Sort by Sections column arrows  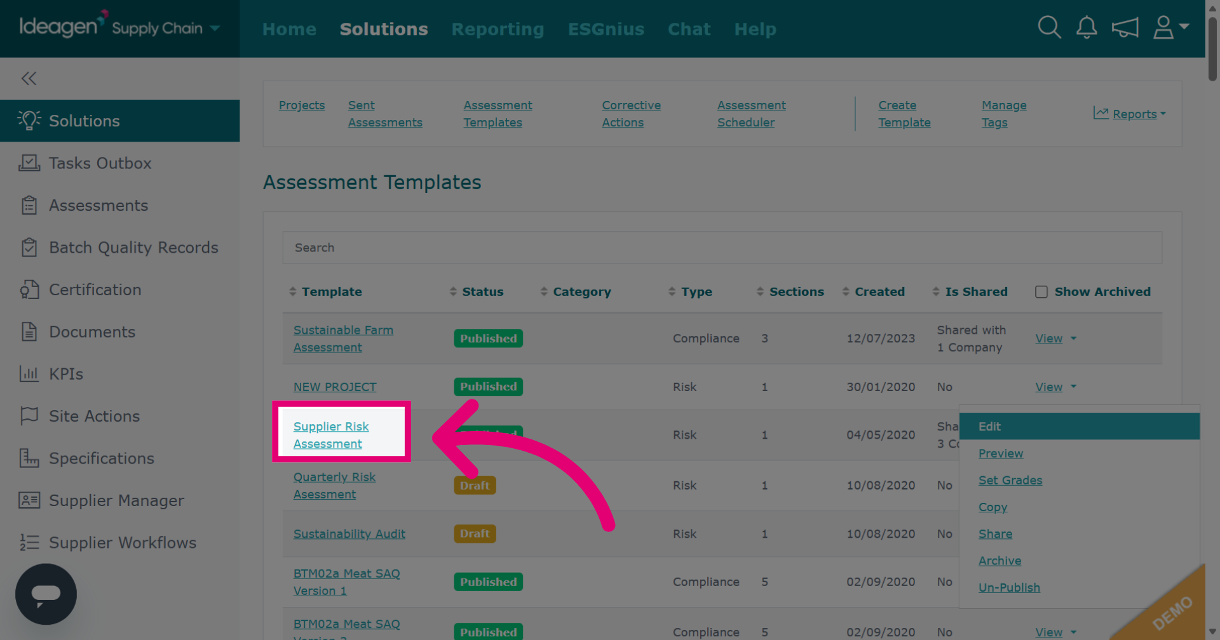coord(760,291)
